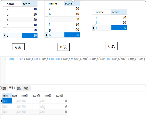The width and height of the screenshot is (146, 122).
Task: Click the score column header of B table
Action: (72, 3)
